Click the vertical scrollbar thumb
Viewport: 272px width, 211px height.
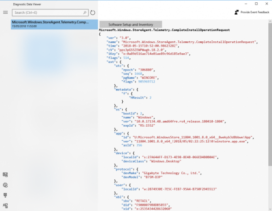270,94
